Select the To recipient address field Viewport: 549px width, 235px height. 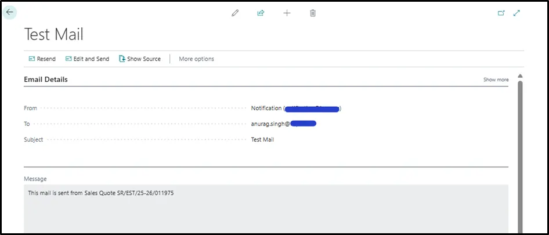(x=284, y=124)
